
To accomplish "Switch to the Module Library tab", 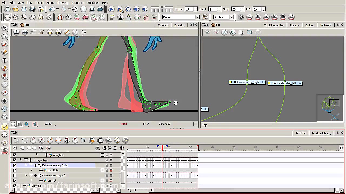I will 321,133.
